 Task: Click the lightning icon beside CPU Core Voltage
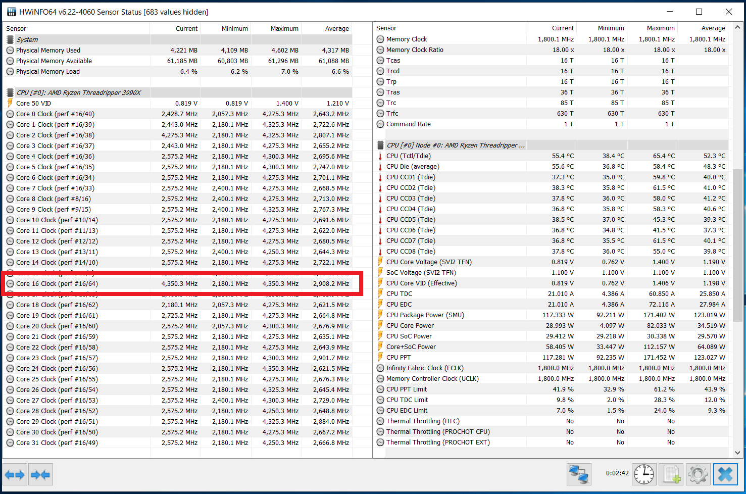380,262
